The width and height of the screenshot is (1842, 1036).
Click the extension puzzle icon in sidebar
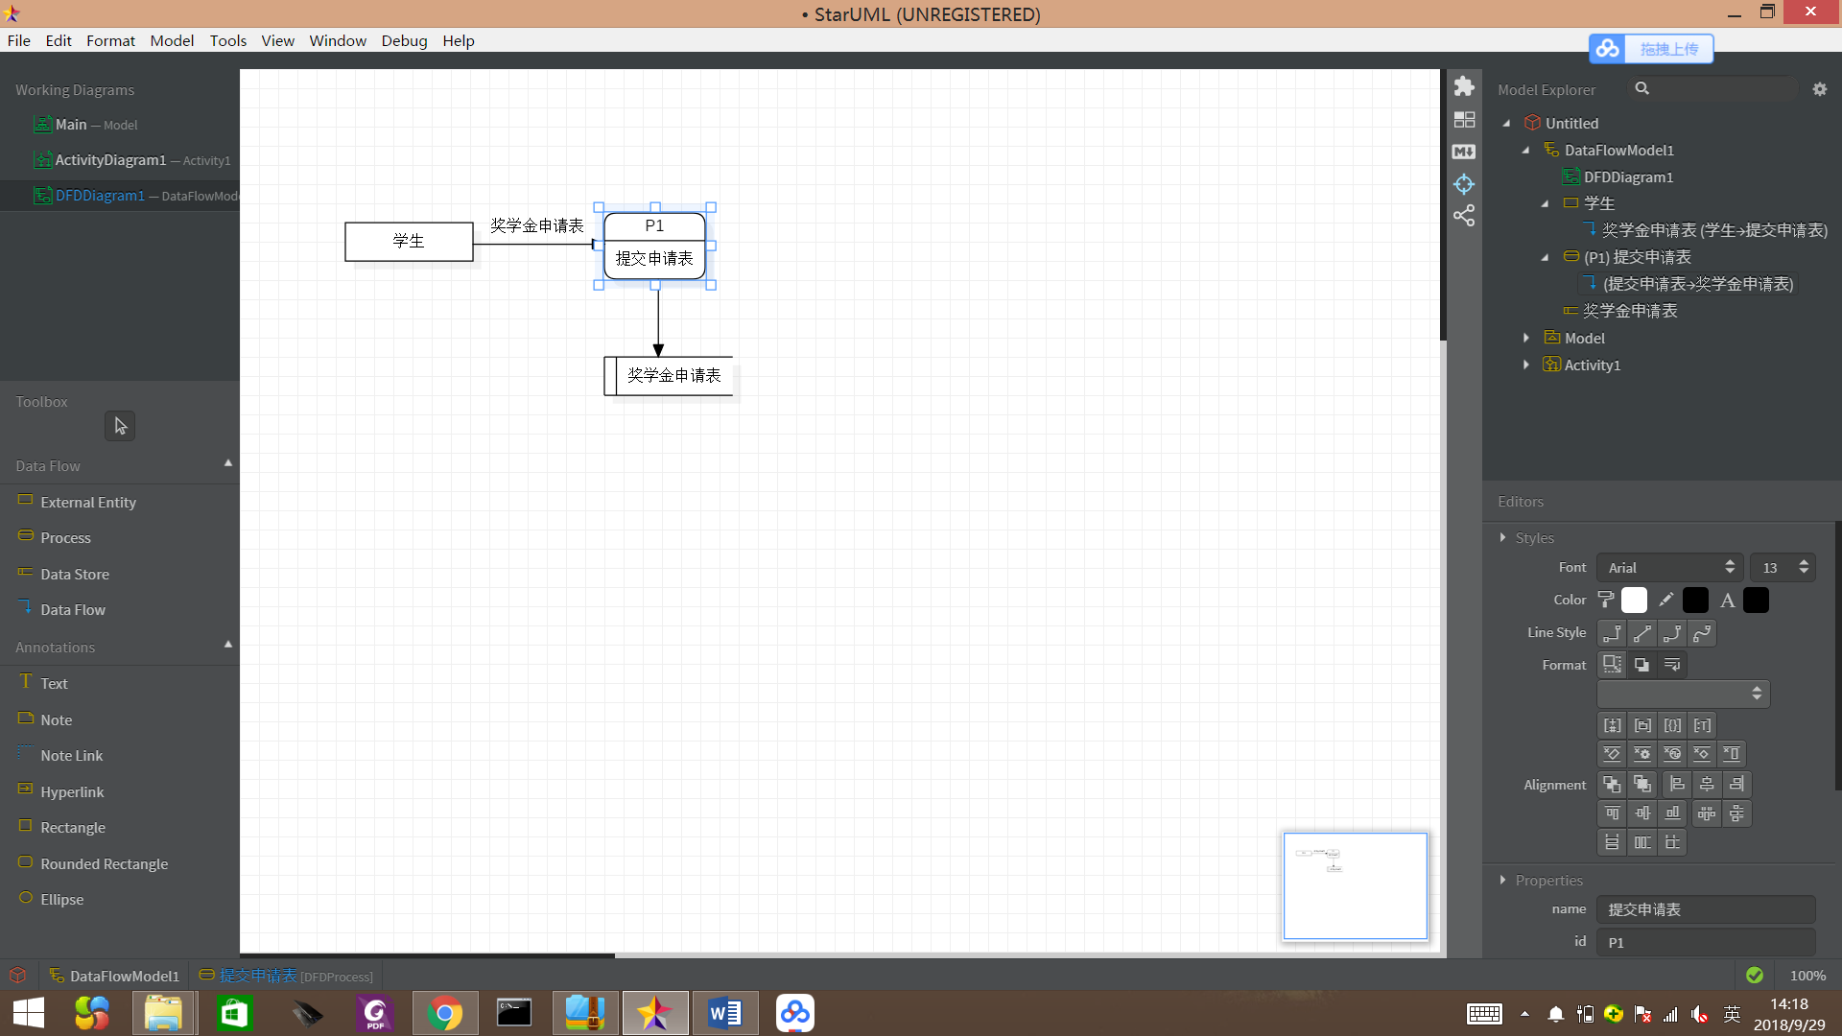pos(1464,86)
